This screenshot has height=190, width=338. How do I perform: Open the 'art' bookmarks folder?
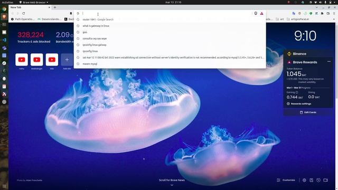click(280, 19)
